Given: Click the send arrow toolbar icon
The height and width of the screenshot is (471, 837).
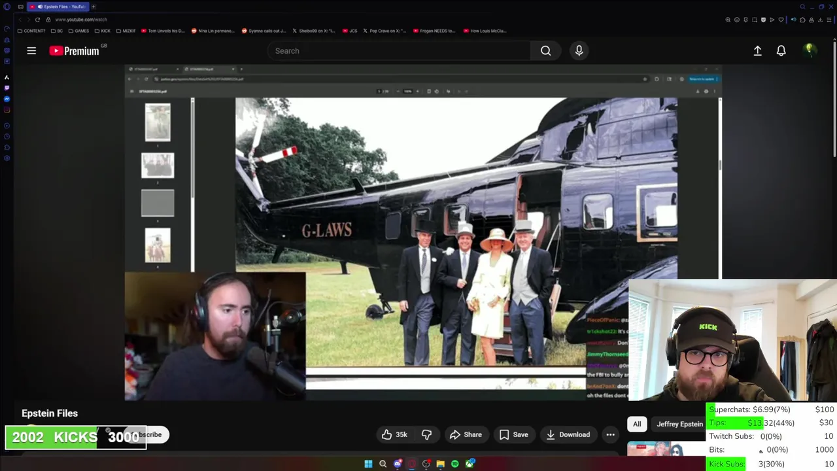Looking at the screenshot, I should coord(772,20).
